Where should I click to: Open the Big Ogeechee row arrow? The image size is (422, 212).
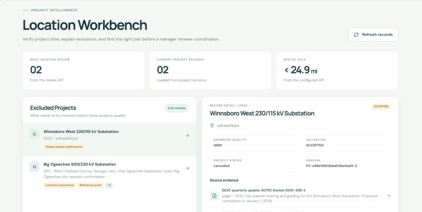(x=187, y=168)
